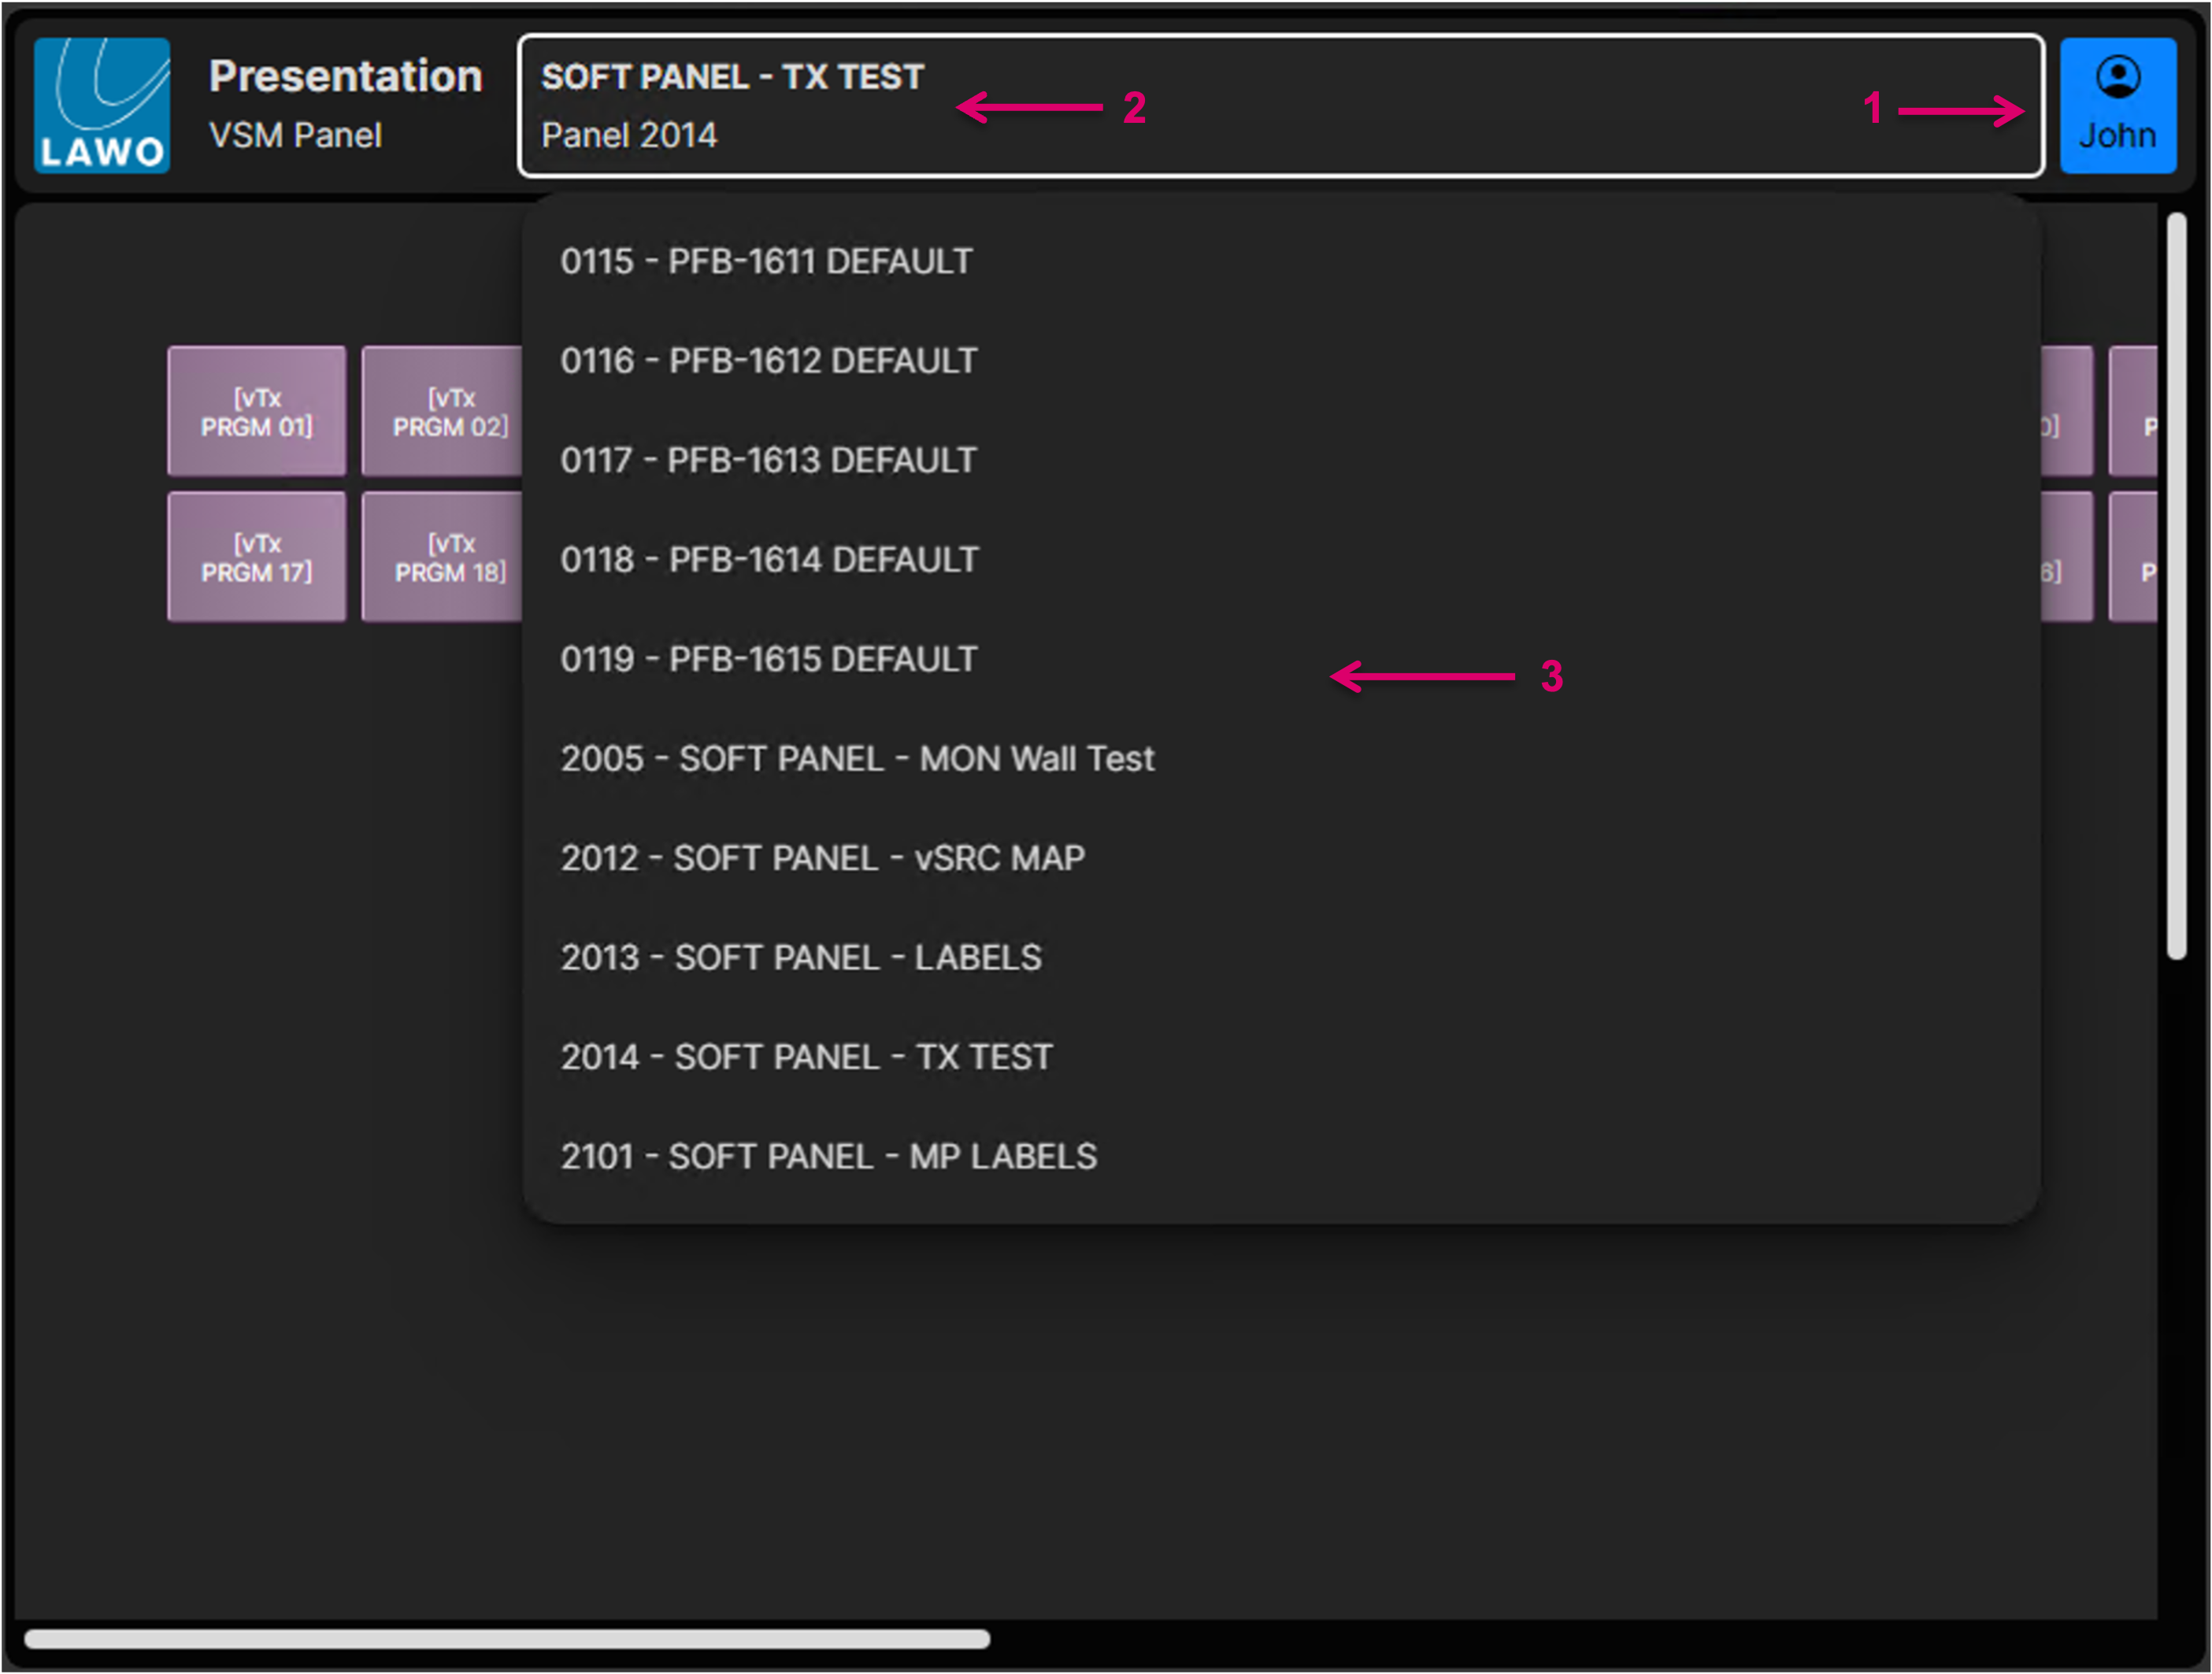Select 0115 - PFB-1611 DEFAULT panel
The width and height of the screenshot is (2212, 1674).
tap(766, 261)
